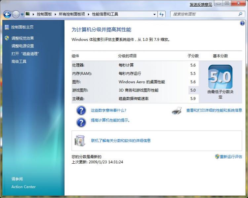Click the 5.0 subscore for 游戏图形
The image size is (248, 198).
[193, 90]
